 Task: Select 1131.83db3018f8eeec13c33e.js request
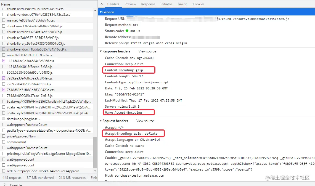46,67
